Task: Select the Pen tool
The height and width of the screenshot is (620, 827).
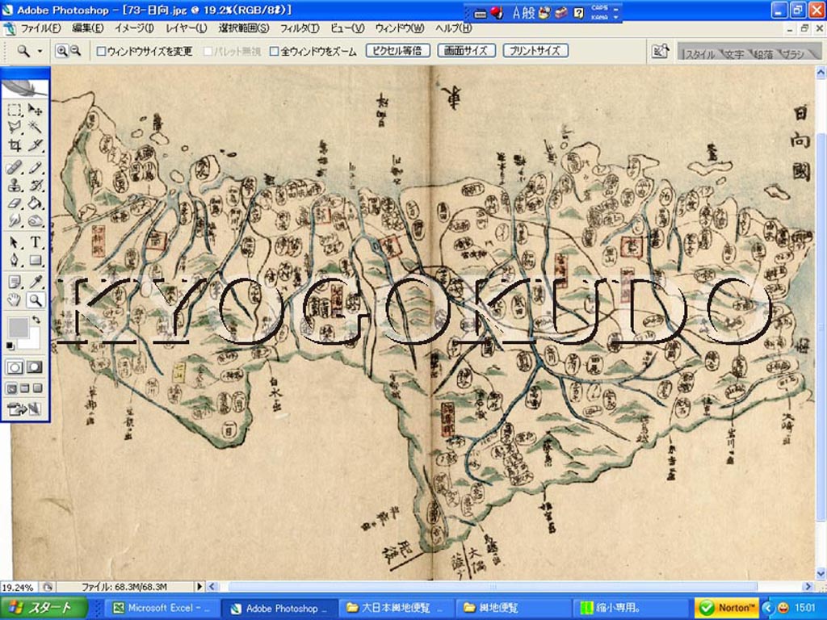Action: click(15, 261)
